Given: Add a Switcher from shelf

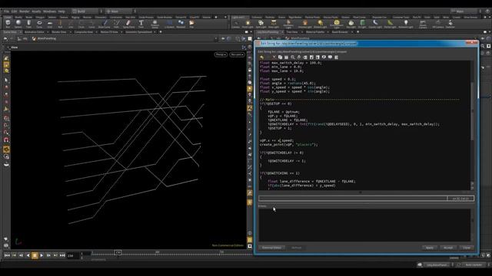Looking at the screenshot, I should point(450,24).
